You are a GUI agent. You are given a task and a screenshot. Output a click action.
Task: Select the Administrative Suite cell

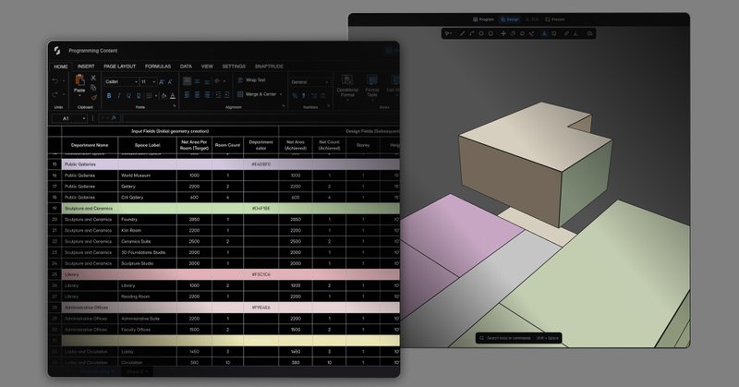tap(147, 319)
